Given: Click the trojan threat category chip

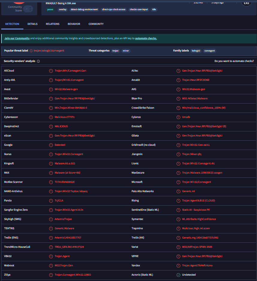Looking at the screenshot, I should (x=115, y=51).
